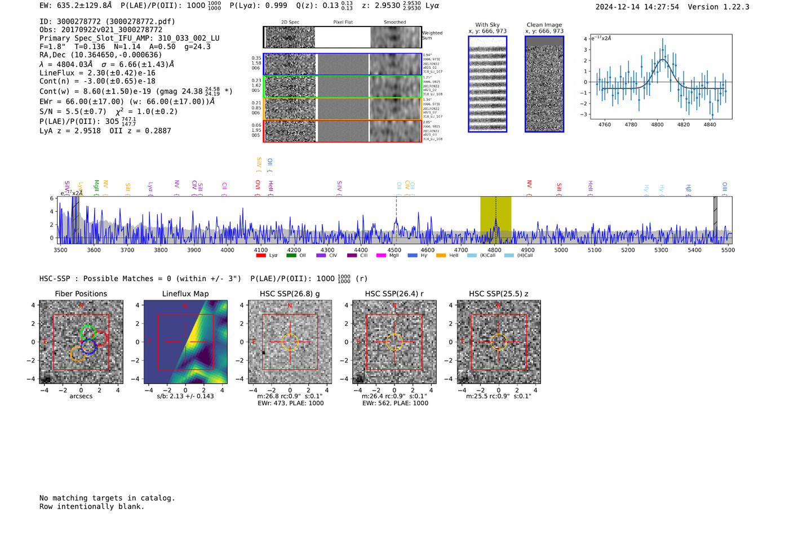Click the Obs: 20170922v021_3000278772 text
Viewport: 789px width, 537px height.
(x=101, y=30)
